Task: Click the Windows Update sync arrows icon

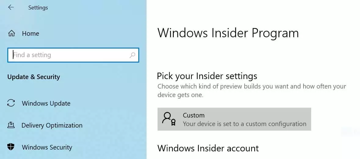Action: [x=11, y=103]
